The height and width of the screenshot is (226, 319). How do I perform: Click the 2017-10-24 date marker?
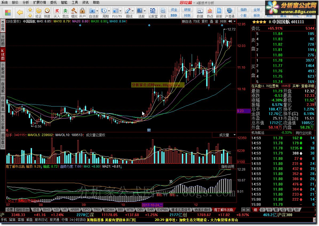coord(152,205)
